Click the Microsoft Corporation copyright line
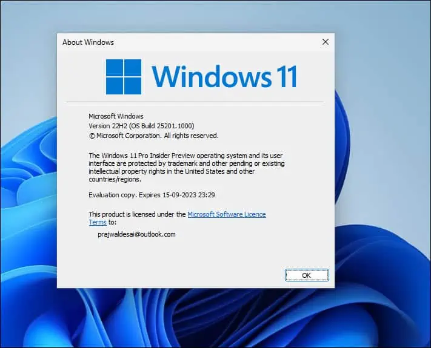Image resolution: width=431 pixels, height=348 pixels. click(153, 136)
